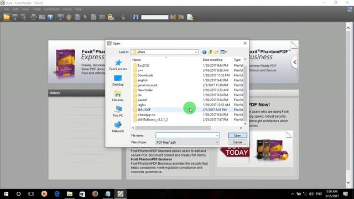Click the toolbar search text box
This screenshot has height=199, width=354.
point(155,17)
